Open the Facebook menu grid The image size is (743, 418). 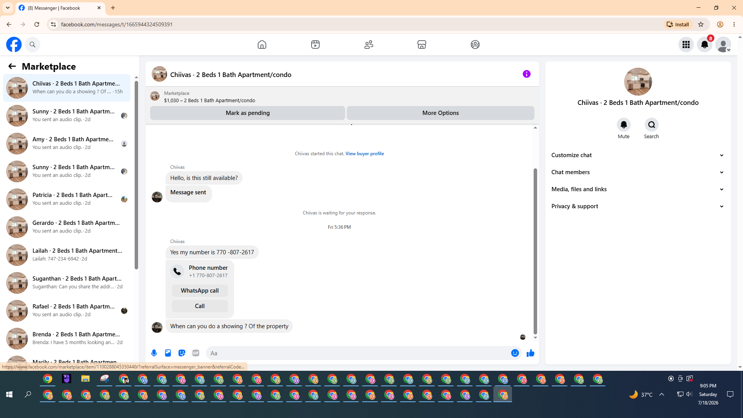(x=686, y=45)
